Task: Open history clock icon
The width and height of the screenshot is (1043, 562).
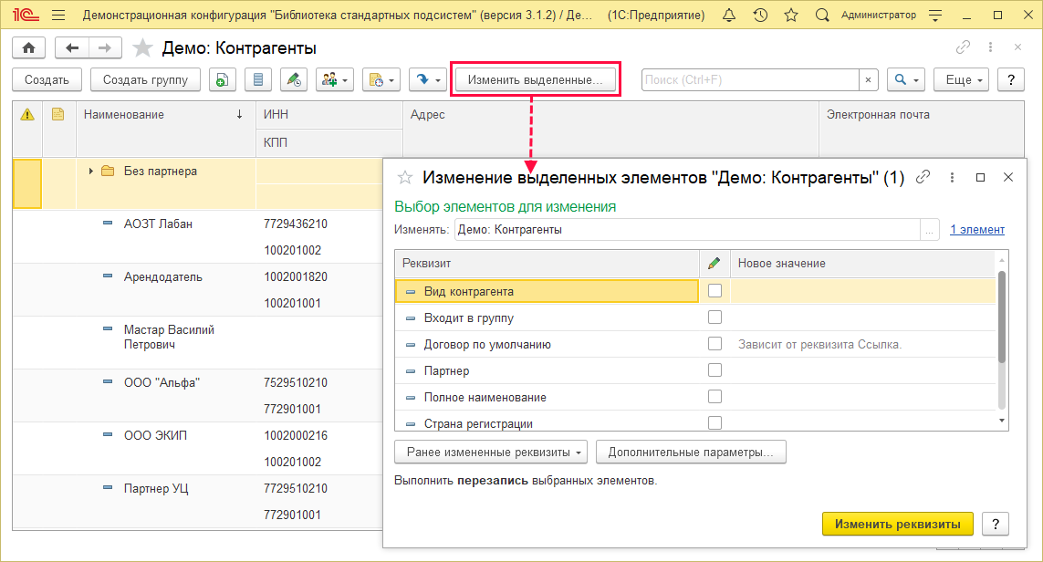Action: [x=759, y=15]
